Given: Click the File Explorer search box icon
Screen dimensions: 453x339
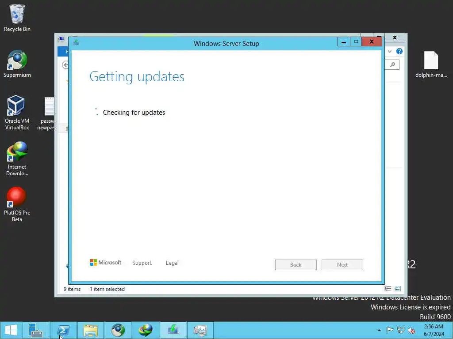Looking at the screenshot, I should pos(393,64).
